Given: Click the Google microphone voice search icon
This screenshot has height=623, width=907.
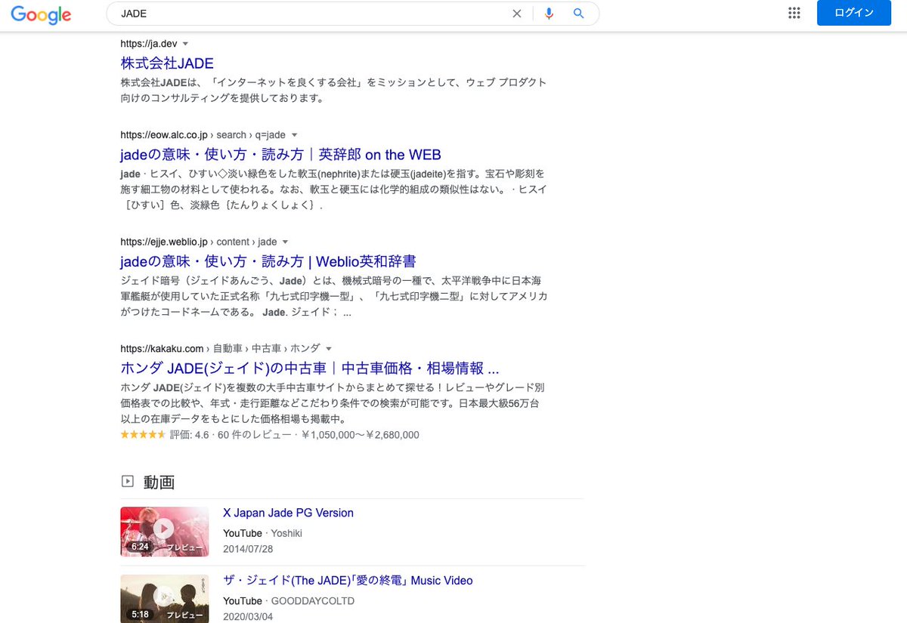Looking at the screenshot, I should (x=549, y=13).
